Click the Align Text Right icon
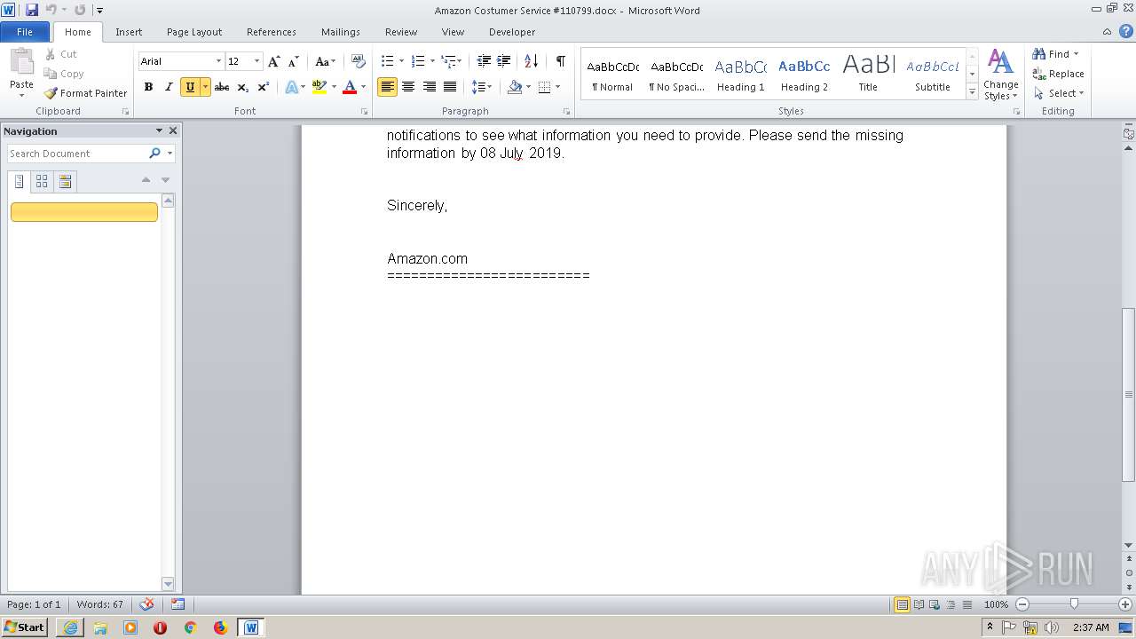The height and width of the screenshot is (639, 1136). coord(429,87)
